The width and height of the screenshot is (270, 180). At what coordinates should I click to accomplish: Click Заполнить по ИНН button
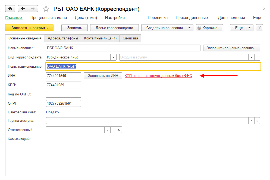[103, 76]
